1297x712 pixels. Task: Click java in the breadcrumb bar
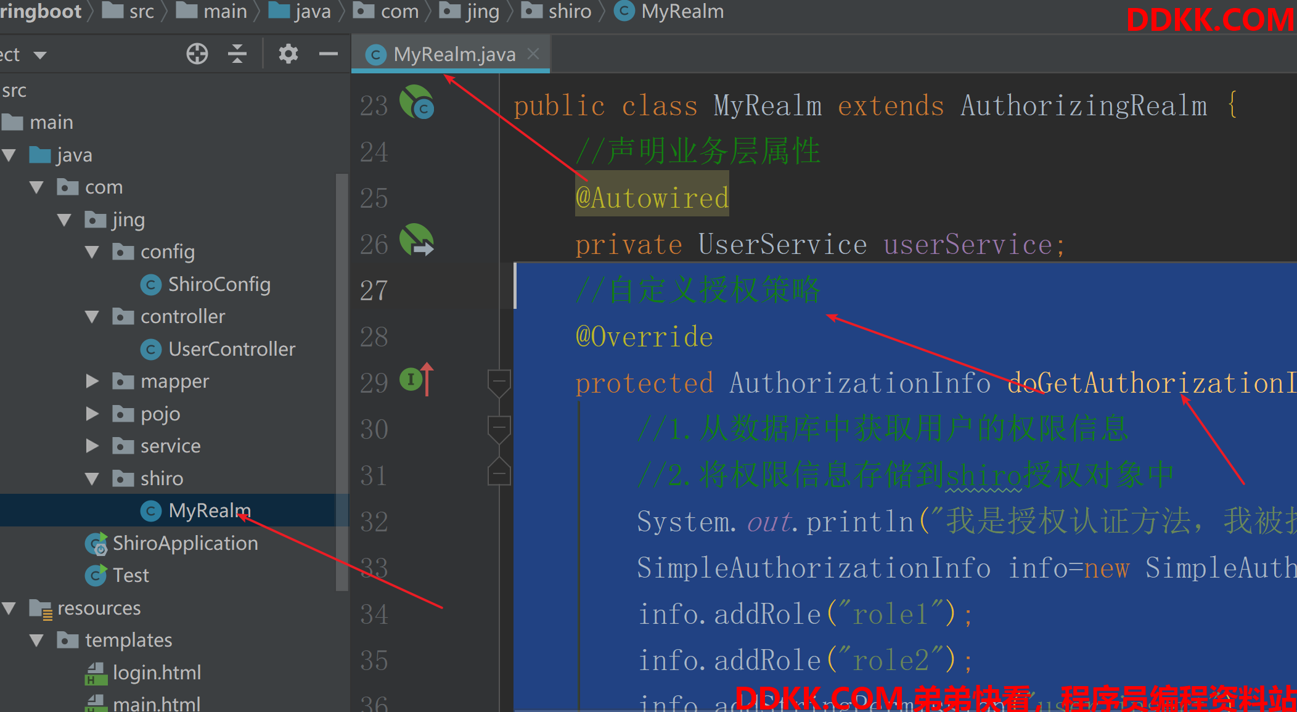(x=313, y=11)
